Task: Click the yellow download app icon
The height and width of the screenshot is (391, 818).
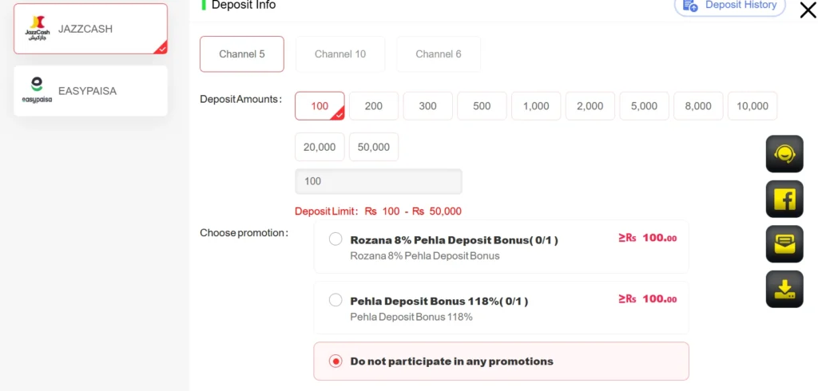Action: 784,289
